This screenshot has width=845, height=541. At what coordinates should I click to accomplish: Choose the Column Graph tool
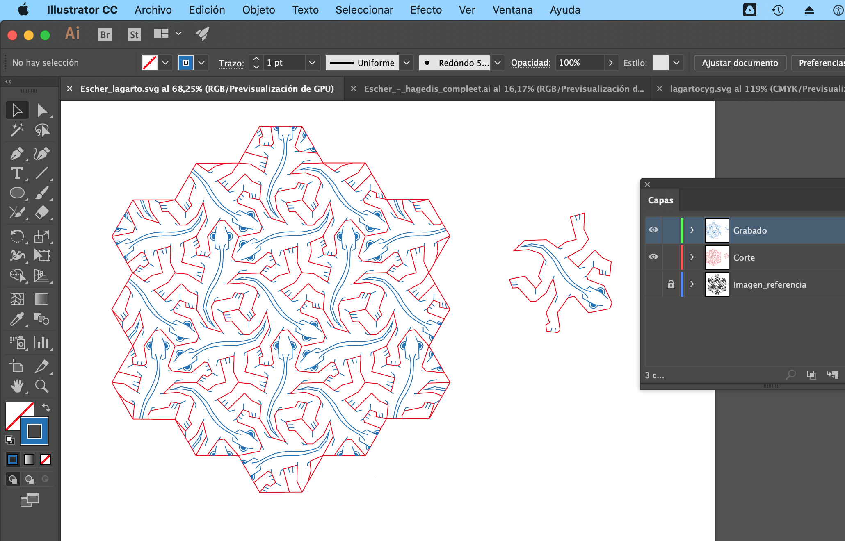pyautogui.click(x=42, y=342)
